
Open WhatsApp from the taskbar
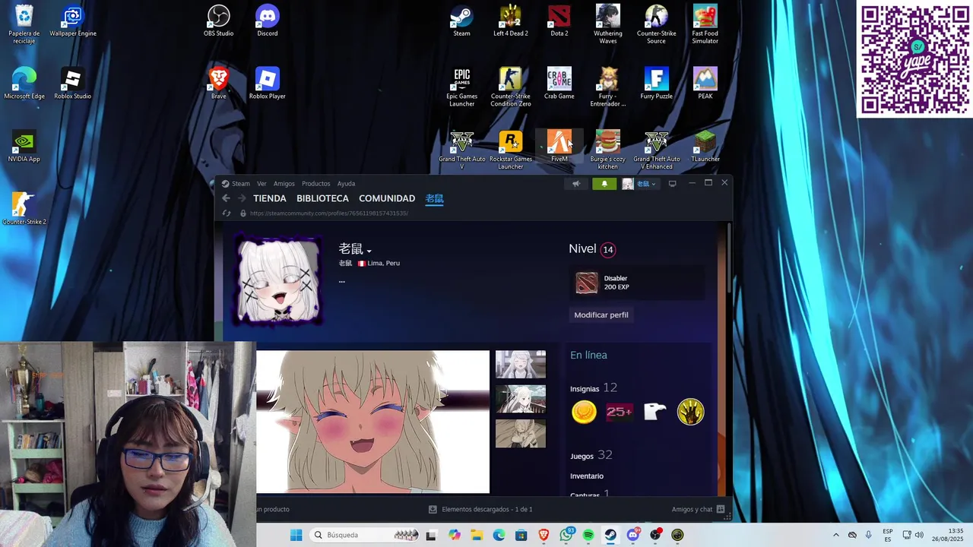[566, 535]
